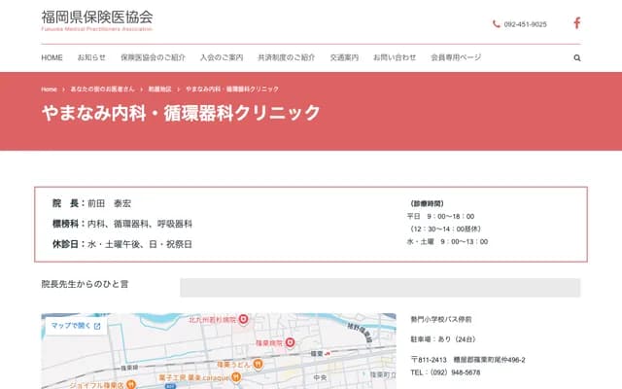Select the ジョイフル篠栗店 map pin
Screen dimensions: 622x389
tap(131, 384)
